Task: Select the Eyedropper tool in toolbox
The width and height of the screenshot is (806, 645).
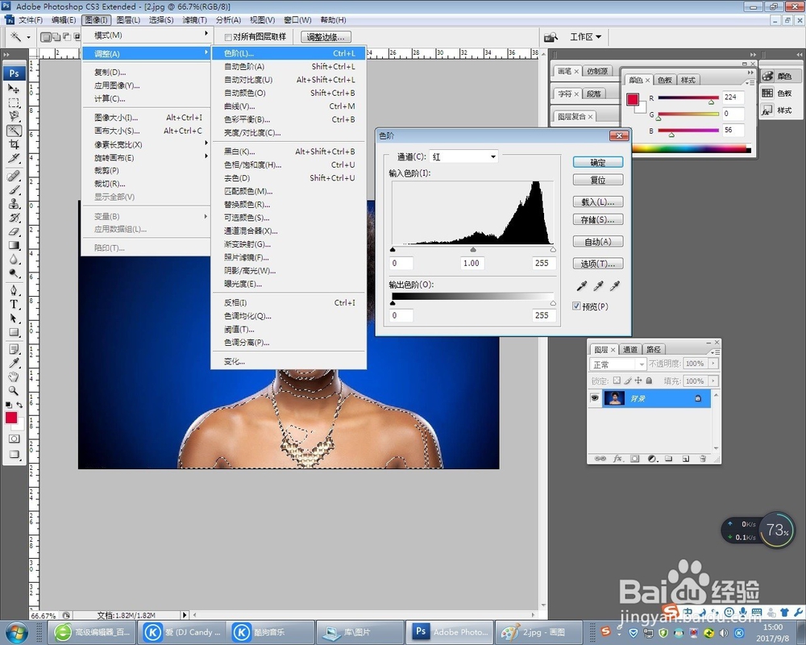Action: pyautogui.click(x=14, y=364)
